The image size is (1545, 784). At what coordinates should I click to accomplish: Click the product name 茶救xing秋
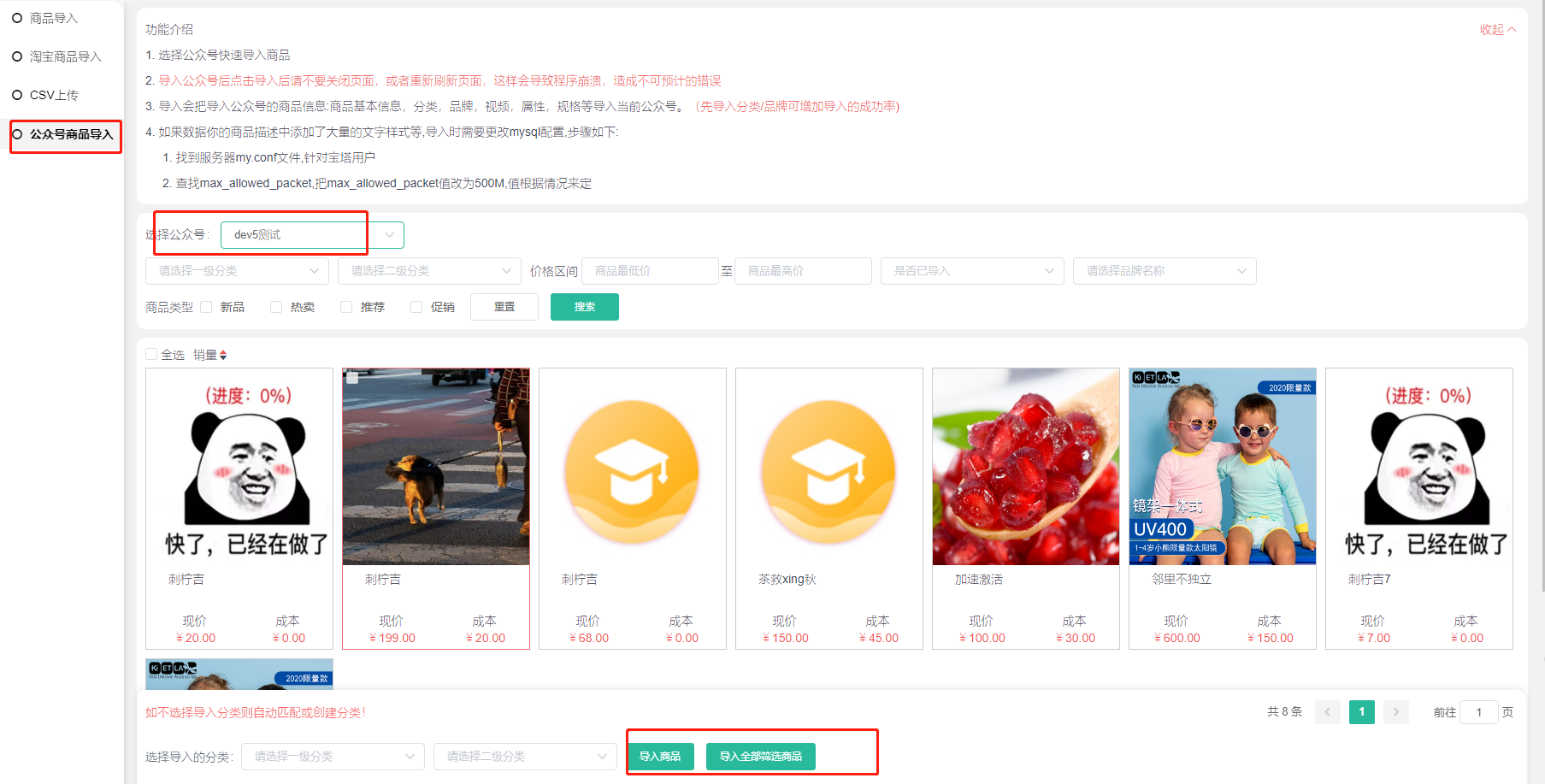click(787, 580)
